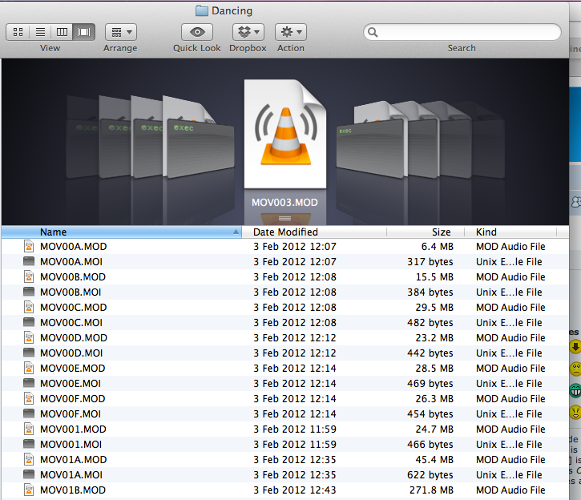Click in the Search field

462,32
